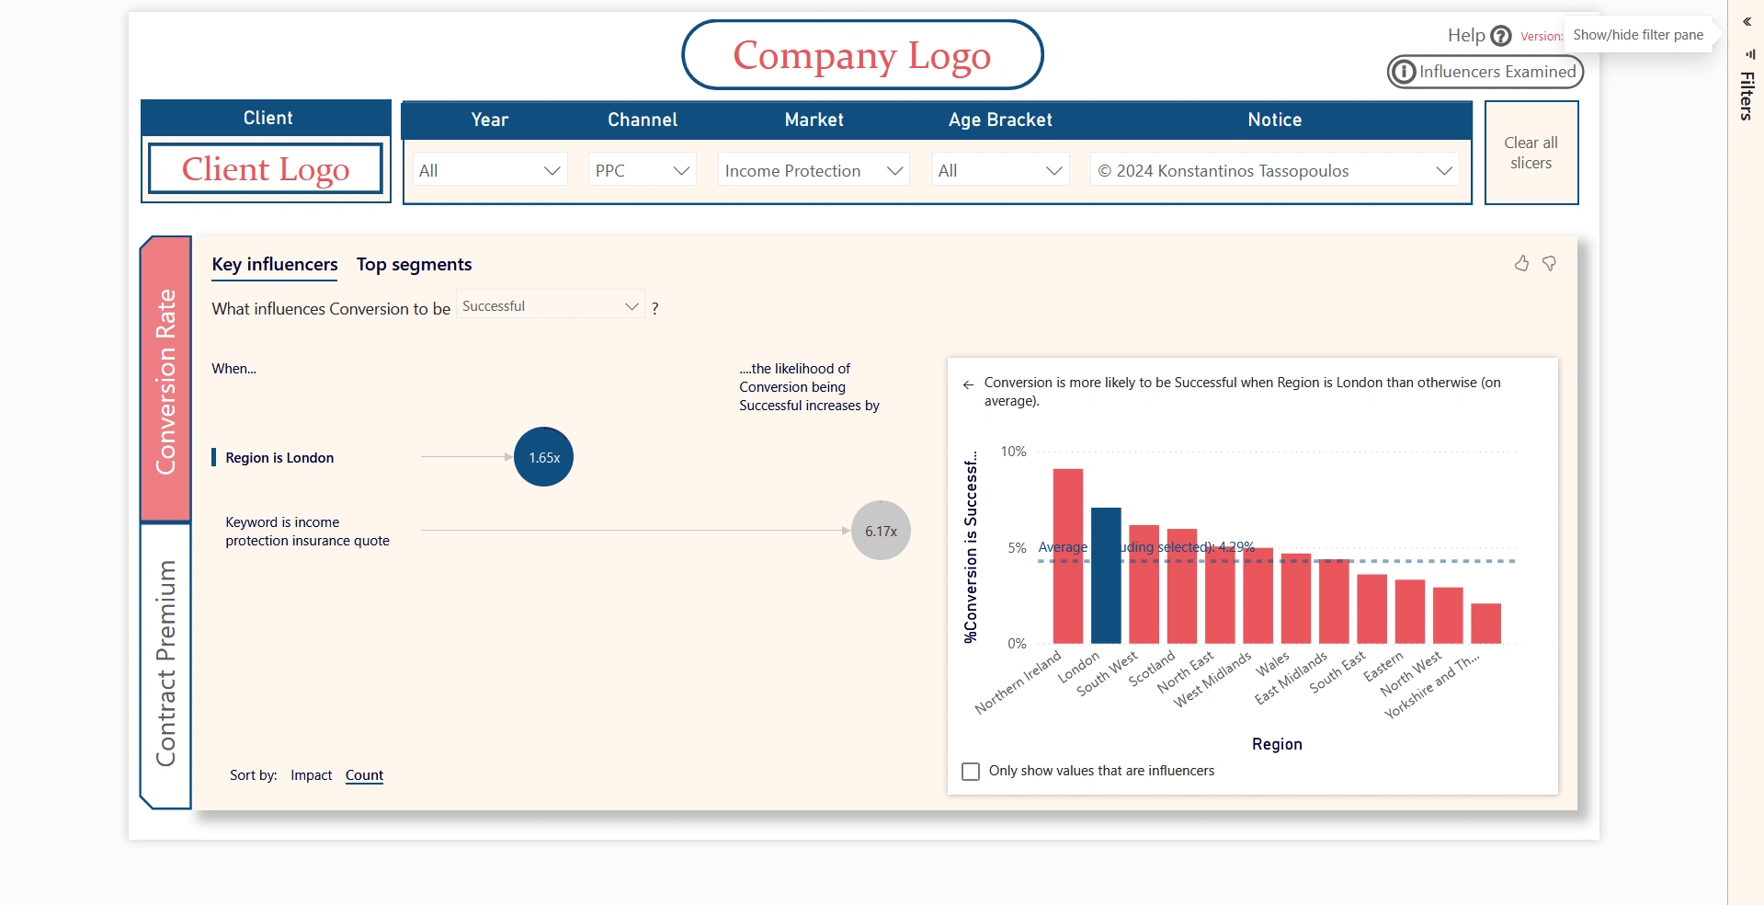Viewport: 1764px width, 905px height.
Task: Click the Help question mark icon
Action: 1501,36
